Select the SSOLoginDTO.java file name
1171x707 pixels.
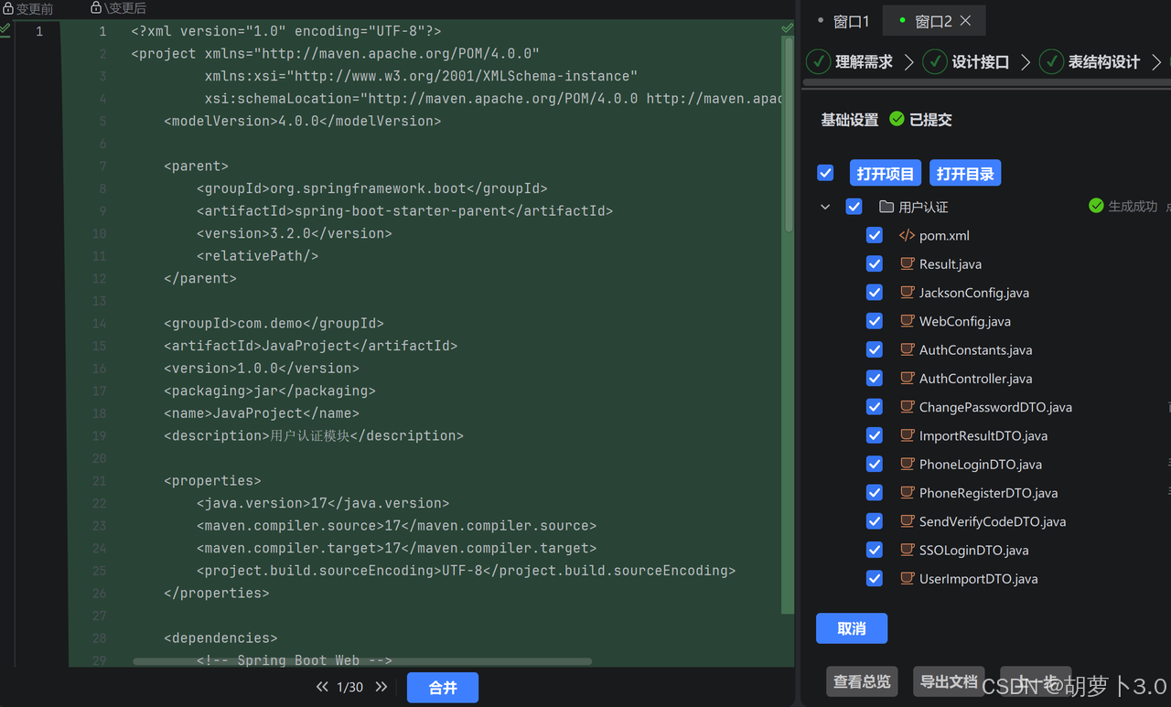point(973,550)
